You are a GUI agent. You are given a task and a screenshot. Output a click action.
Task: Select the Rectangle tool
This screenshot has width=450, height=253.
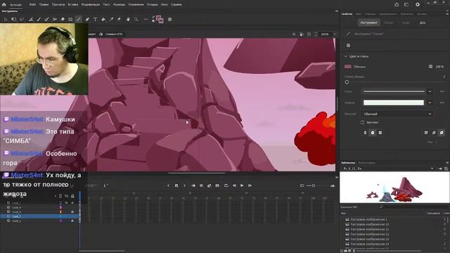[x=70, y=20]
